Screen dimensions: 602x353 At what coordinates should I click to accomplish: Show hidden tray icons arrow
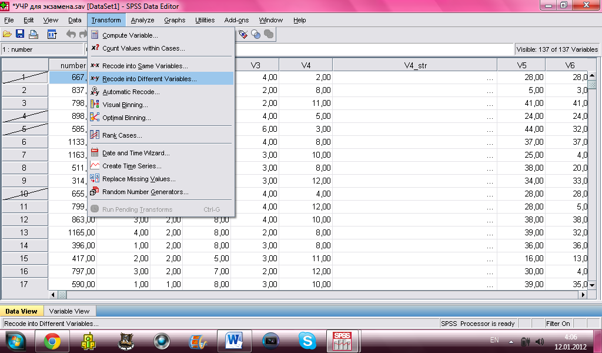tap(511, 341)
